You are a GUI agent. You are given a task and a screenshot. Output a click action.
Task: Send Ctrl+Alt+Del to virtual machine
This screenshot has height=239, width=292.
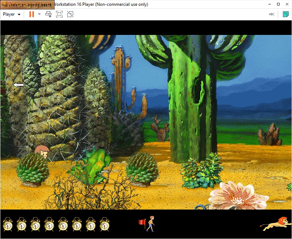tap(48, 14)
